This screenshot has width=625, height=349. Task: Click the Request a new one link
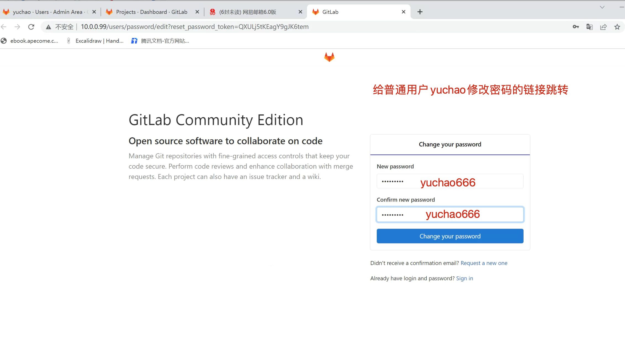coord(484,263)
